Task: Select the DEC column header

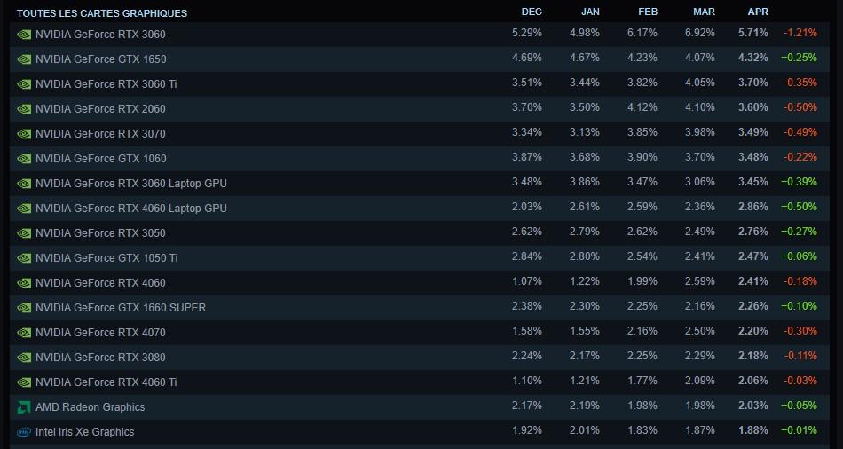Action: point(532,12)
